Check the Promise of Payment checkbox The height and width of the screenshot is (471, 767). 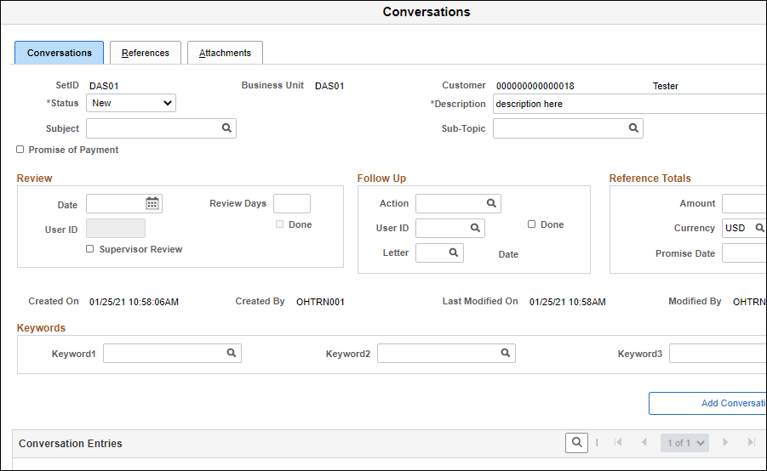(x=20, y=150)
